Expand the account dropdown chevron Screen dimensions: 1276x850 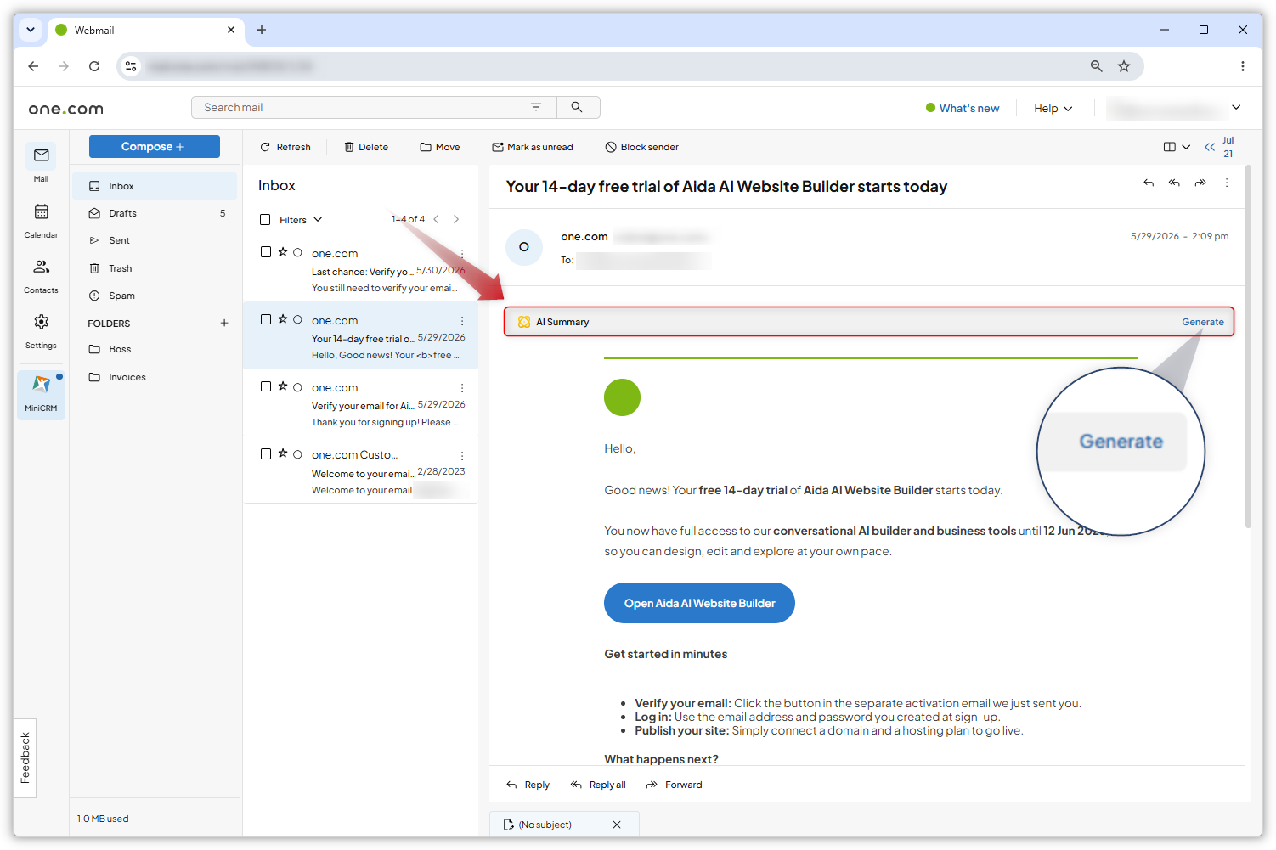click(x=1236, y=107)
